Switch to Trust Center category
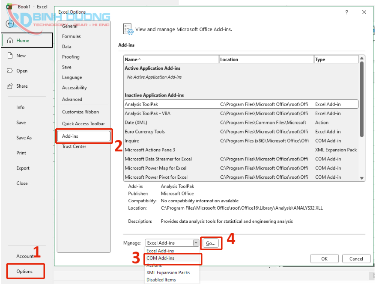Image resolution: width=391 pixels, height=284 pixels. pos(74,146)
